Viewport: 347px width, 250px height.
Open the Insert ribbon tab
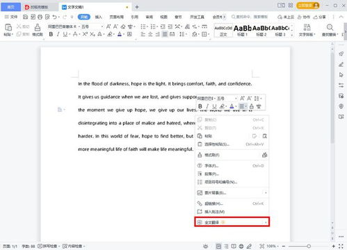click(x=99, y=17)
